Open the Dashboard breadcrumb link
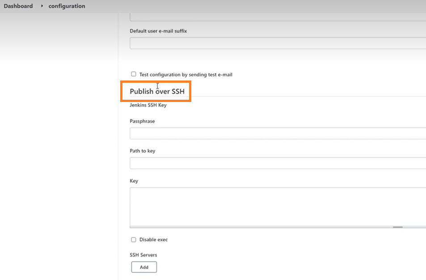 pyautogui.click(x=18, y=6)
